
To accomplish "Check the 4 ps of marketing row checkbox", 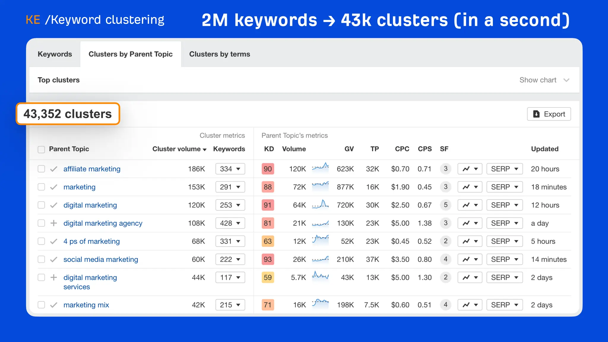I will [41, 241].
